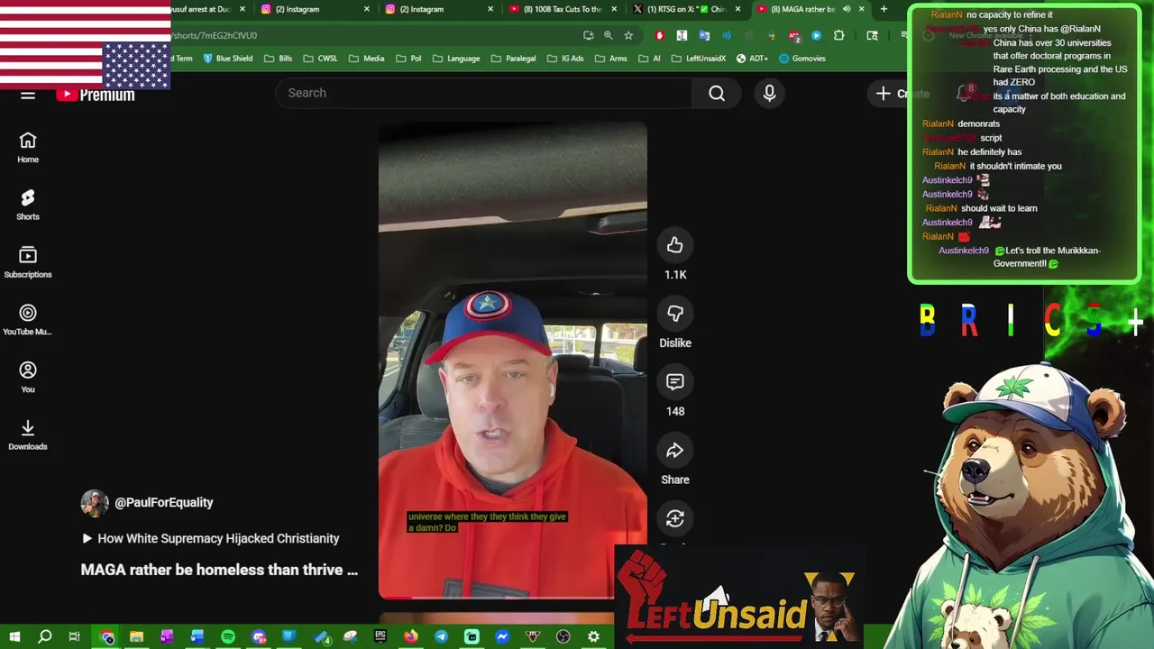1154x649 pixels.
Task: Open the @PaulForEquality channel link
Action: point(163,503)
